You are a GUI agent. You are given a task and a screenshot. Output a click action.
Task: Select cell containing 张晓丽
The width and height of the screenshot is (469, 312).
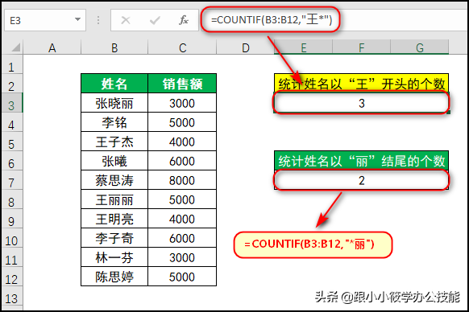(114, 103)
